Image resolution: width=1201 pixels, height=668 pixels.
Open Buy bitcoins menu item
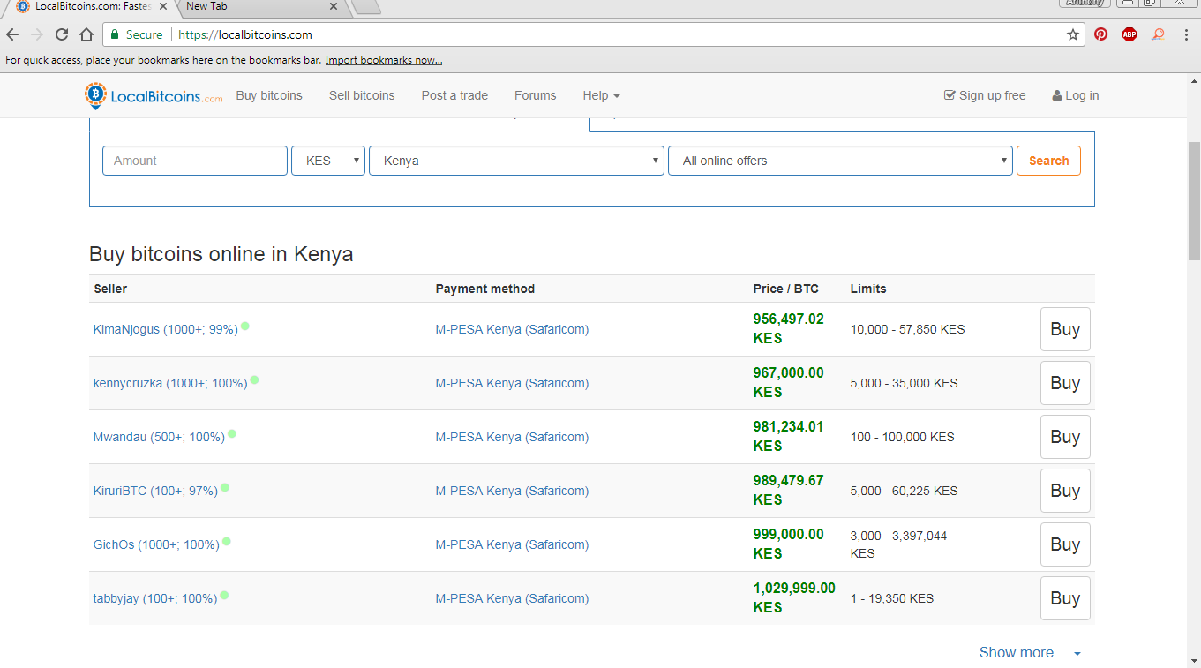(269, 95)
